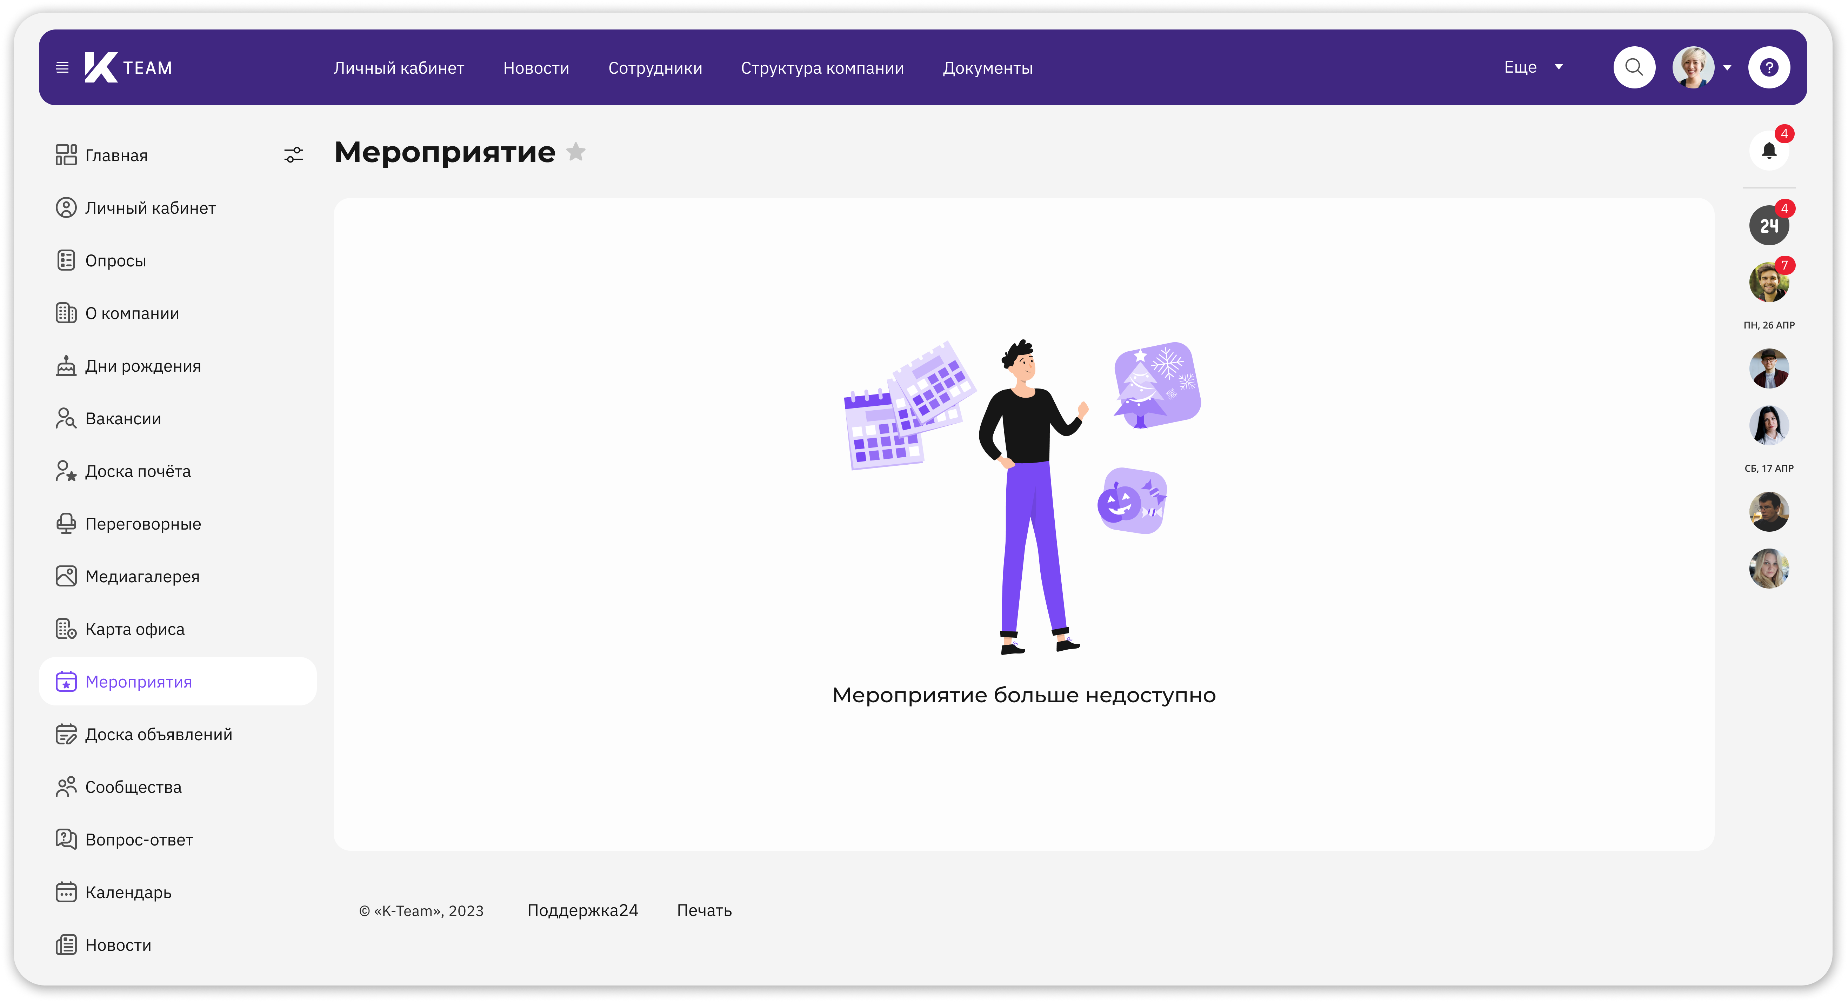Open Переговорные sidebar link
Image resolution: width=1848 pixels, height=1002 pixels.
143,524
